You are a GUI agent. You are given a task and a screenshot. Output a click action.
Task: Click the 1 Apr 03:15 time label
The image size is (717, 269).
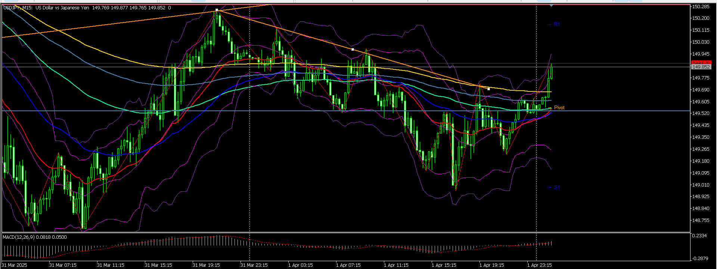click(300, 265)
